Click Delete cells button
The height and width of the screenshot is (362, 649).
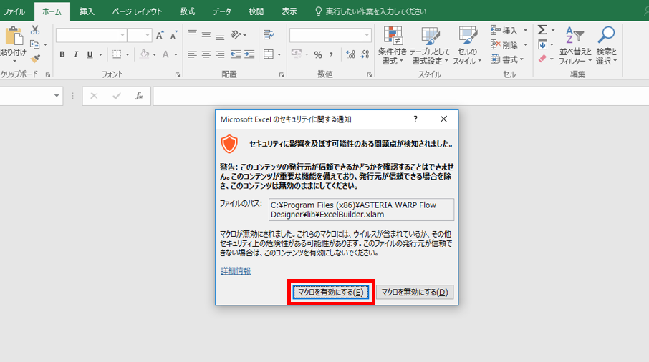tap(509, 45)
